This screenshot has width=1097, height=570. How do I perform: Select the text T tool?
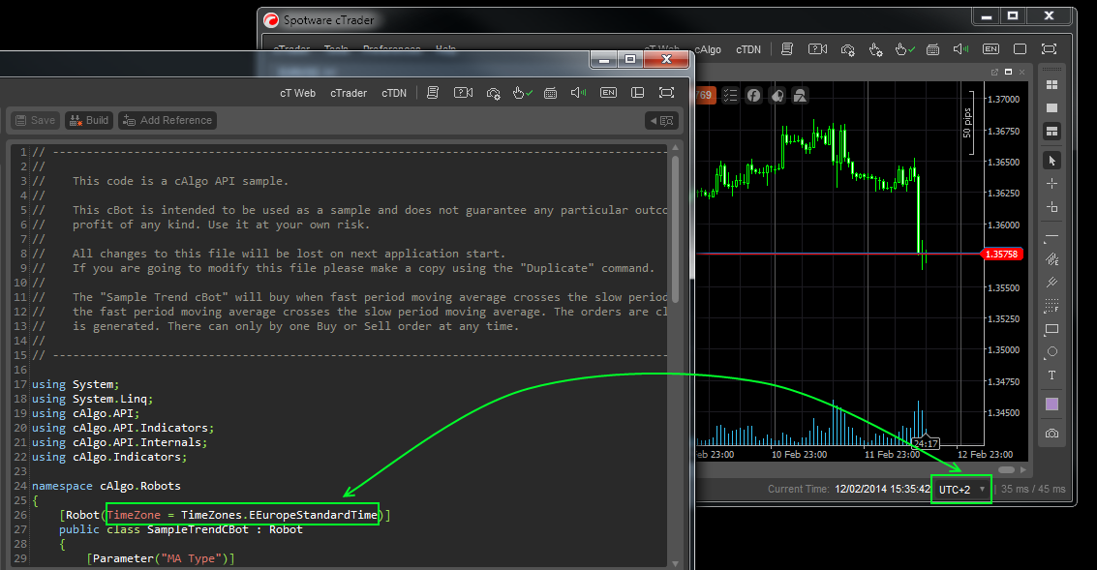pyautogui.click(x=1051, y=375)
